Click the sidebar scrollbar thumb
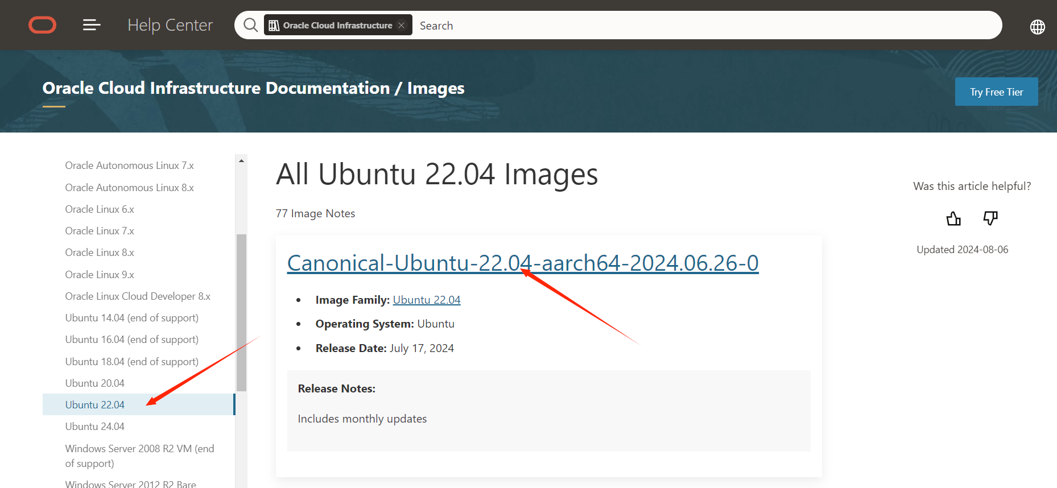The height and width of the screenshot is (488, 1057). (241, 313)
